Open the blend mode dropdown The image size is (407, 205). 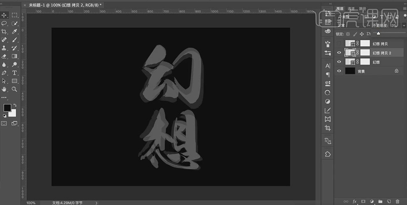[x=354, y=25]
